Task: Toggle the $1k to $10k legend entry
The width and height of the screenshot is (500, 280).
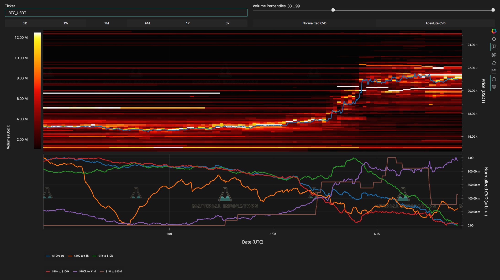Action: click(103, 256)
